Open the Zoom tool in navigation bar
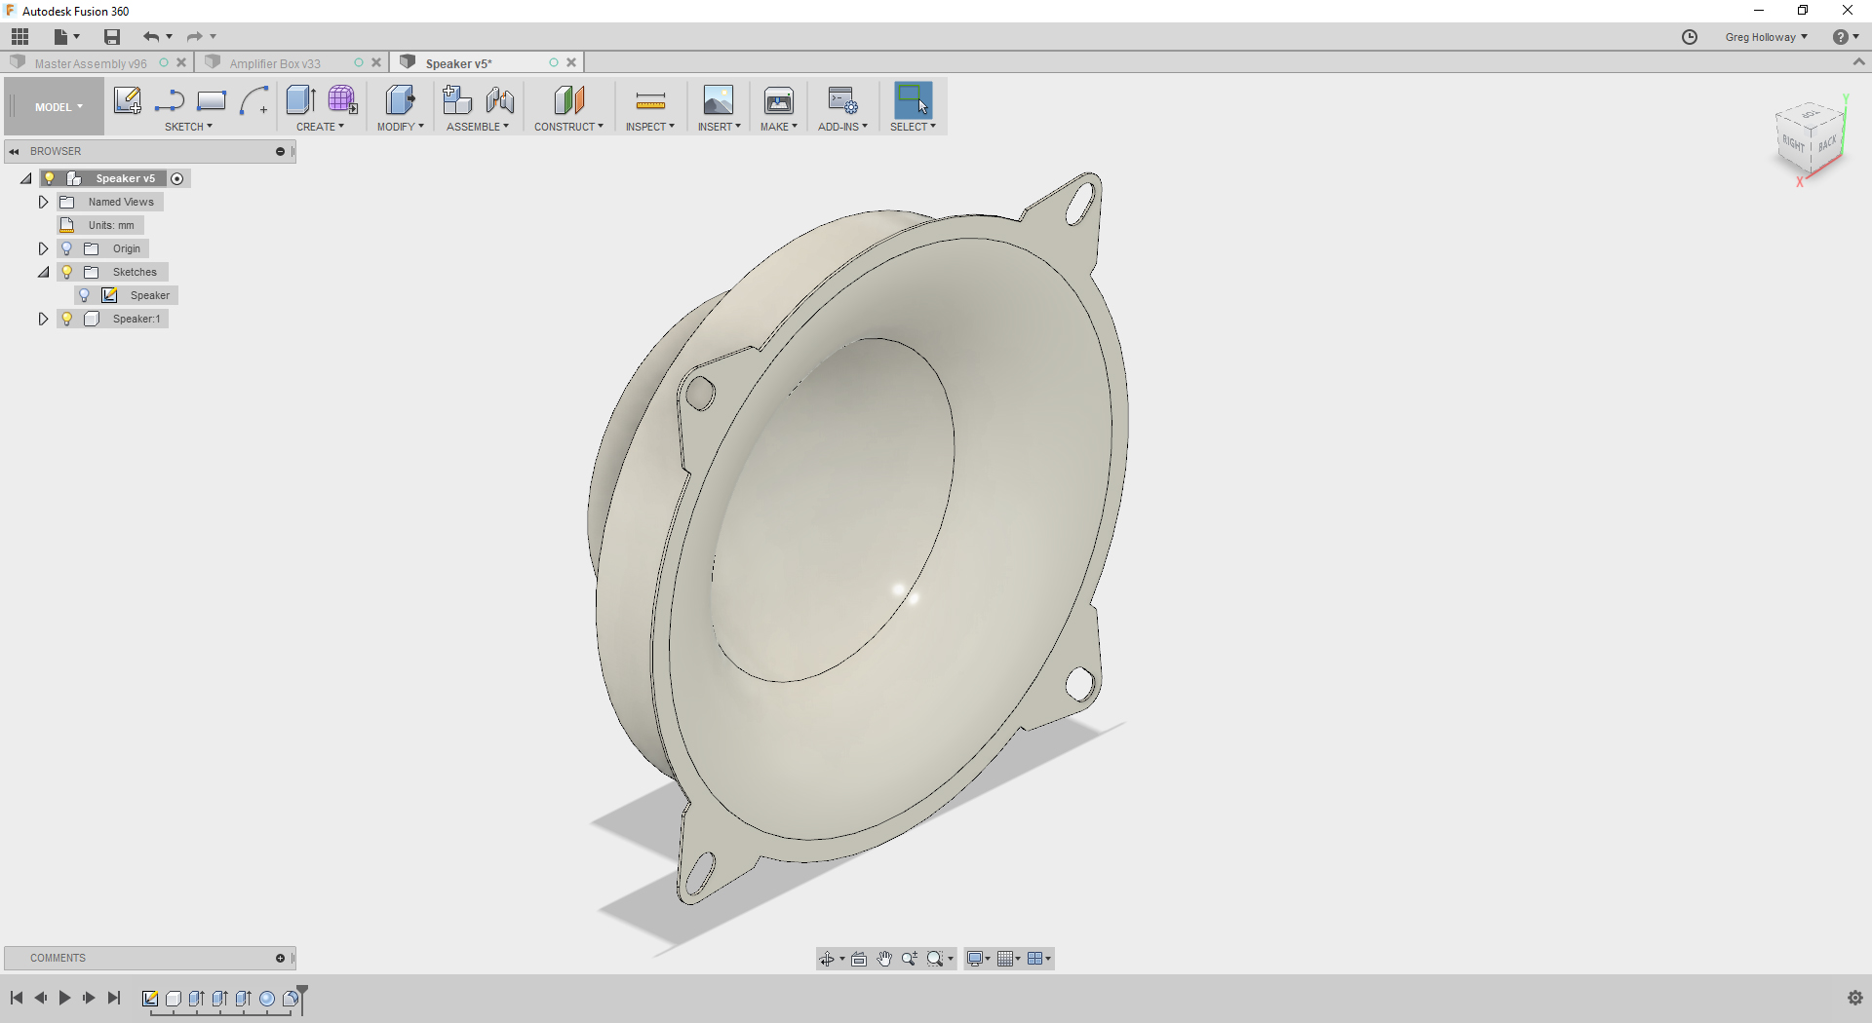This screenshot has width=1872, height=1023. click(910, 958)
